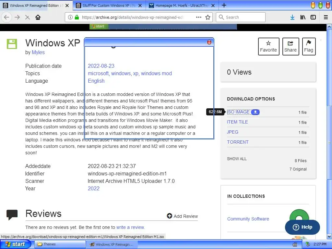This screenshot has height=249, width=332.
Task: Open the Help chat button
Action: (x=302, y=227)
